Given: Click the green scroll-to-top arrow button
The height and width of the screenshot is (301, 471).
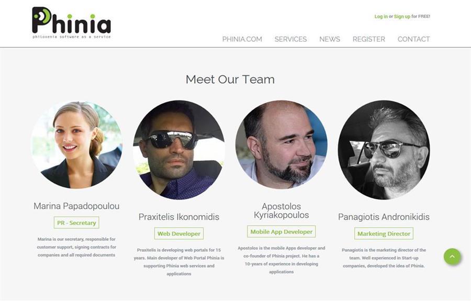Looking at the screenshot, I should [452, 257].
